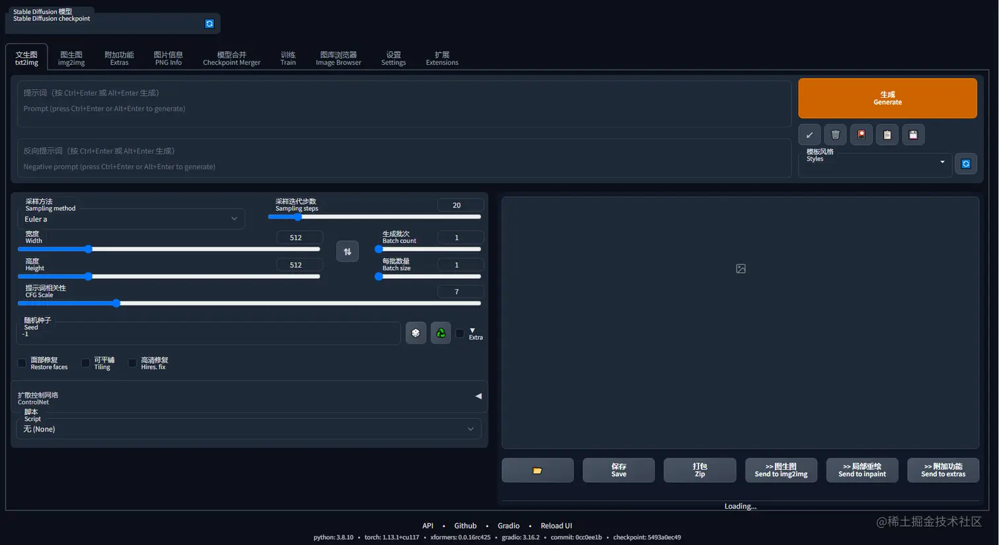Click the Width slider handle
Image resolution: width=999 pixels, height=545 pixels.
[89, 249]
